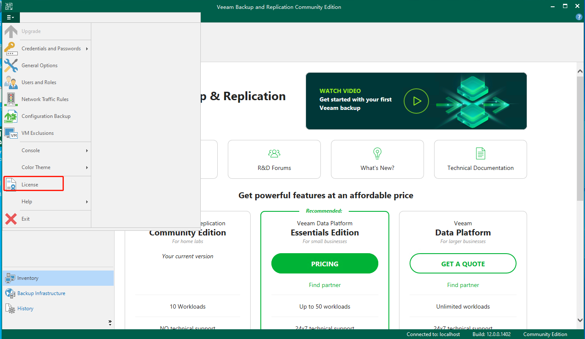
Task: Switch to the History view
Action: [58, 309]
